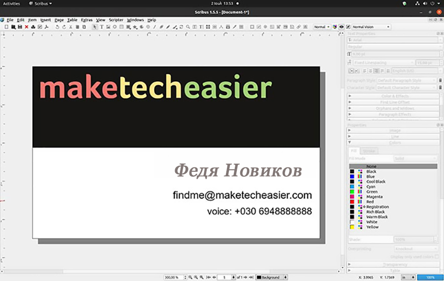Click the zoom percentage field

[x=174, y=277]
